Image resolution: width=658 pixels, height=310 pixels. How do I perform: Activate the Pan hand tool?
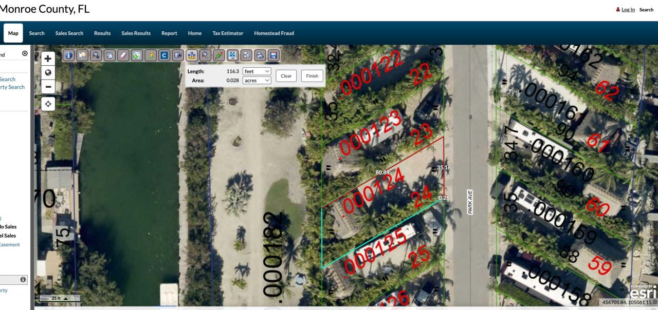[x=109, y=55]
